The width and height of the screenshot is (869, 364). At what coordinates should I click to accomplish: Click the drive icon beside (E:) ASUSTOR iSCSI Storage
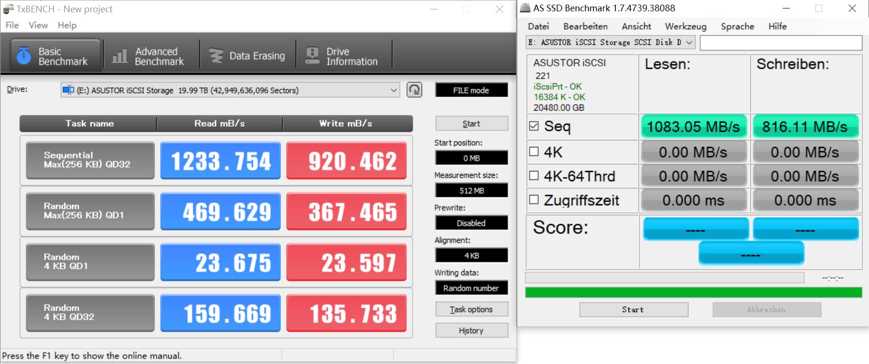tap(68, 90)
